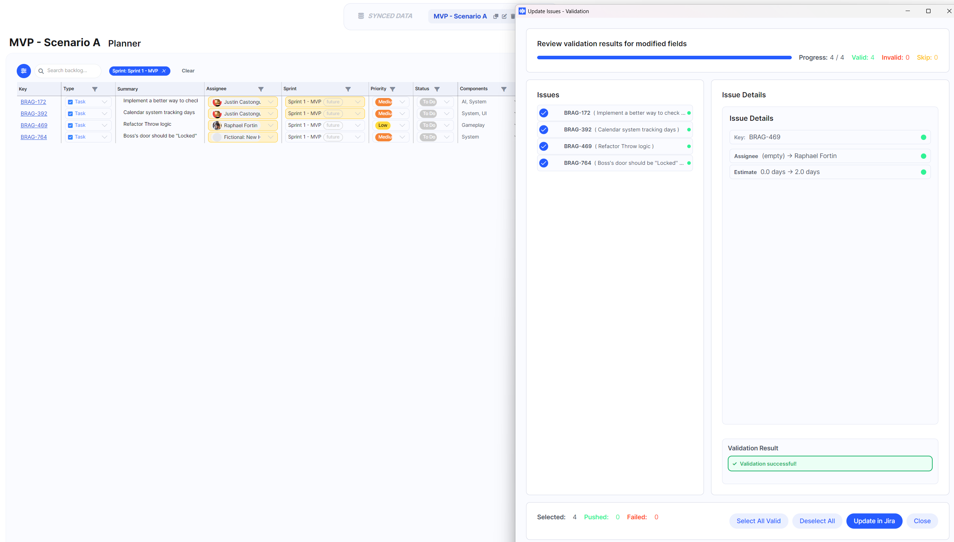Open the assignee dropdown for Raphael Fortin
The width and height of the screenshot is (954, 542).
tap(270, 125)
